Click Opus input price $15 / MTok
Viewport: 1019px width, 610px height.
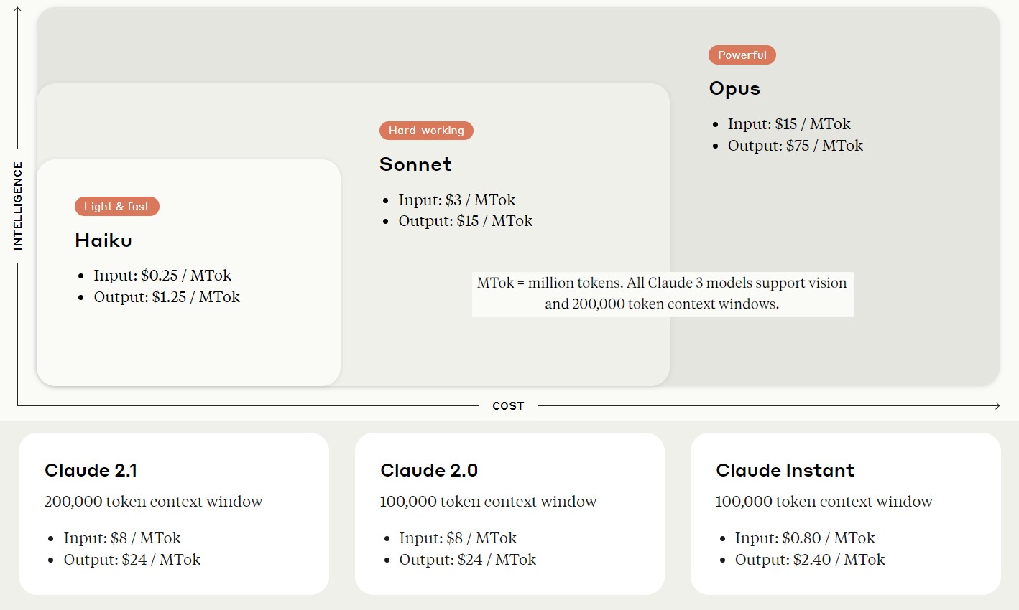click(x=788, y=124)
